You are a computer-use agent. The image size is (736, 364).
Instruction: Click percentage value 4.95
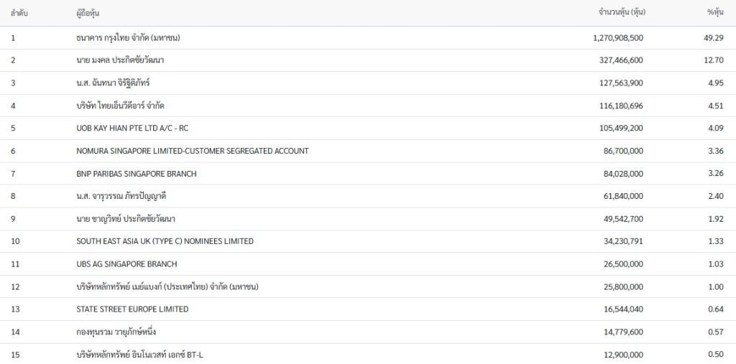click(716, 83)
